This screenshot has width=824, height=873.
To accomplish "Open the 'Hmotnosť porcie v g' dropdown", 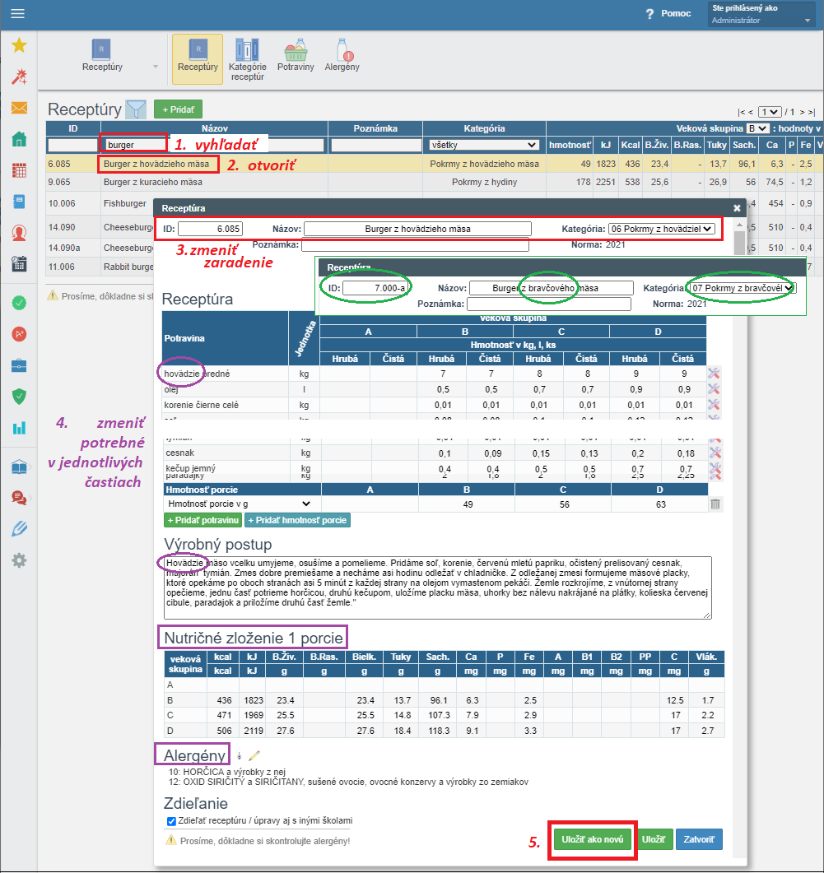I will click(x=239, y=504).
